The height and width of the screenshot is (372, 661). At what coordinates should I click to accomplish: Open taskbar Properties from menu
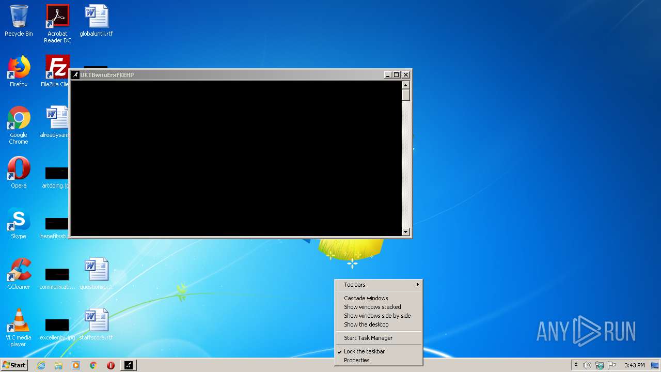point(379,360)
